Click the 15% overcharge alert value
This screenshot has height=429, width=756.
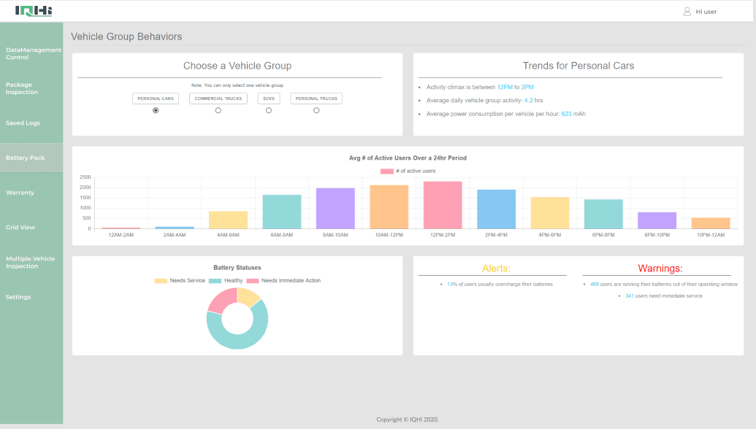click(451, 284)
